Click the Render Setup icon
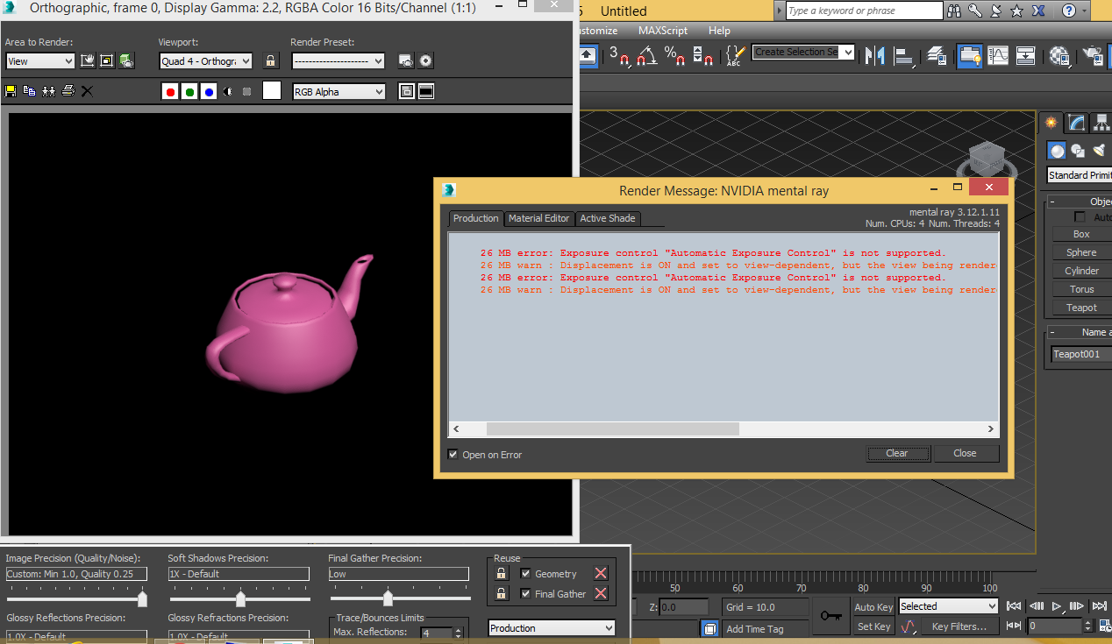The height and width of the screenshot is (644, 1112). (x=1092, y=55)
